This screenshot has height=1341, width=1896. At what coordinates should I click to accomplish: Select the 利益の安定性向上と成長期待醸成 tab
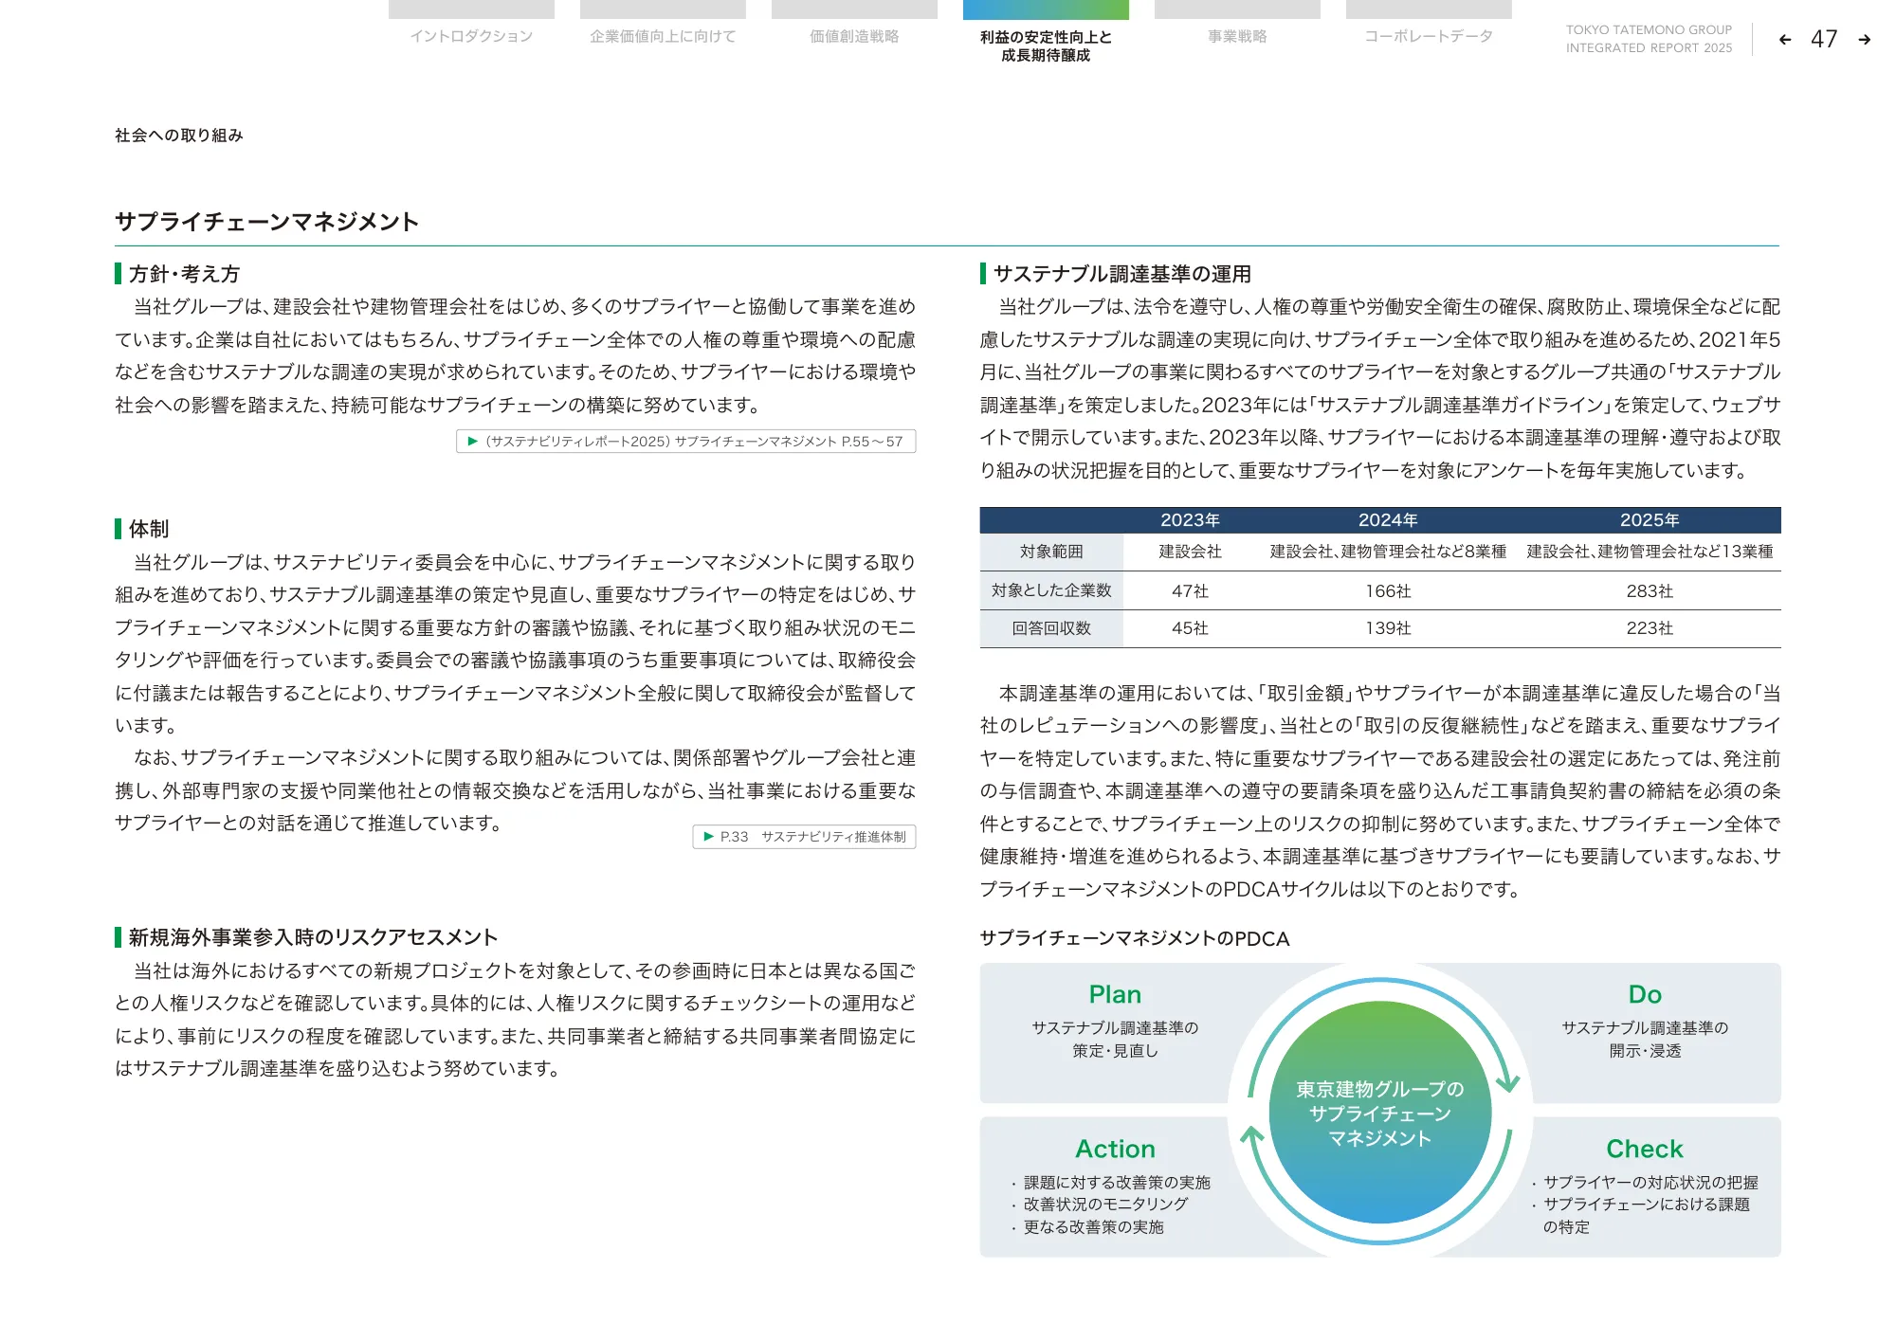point(1046,45)
